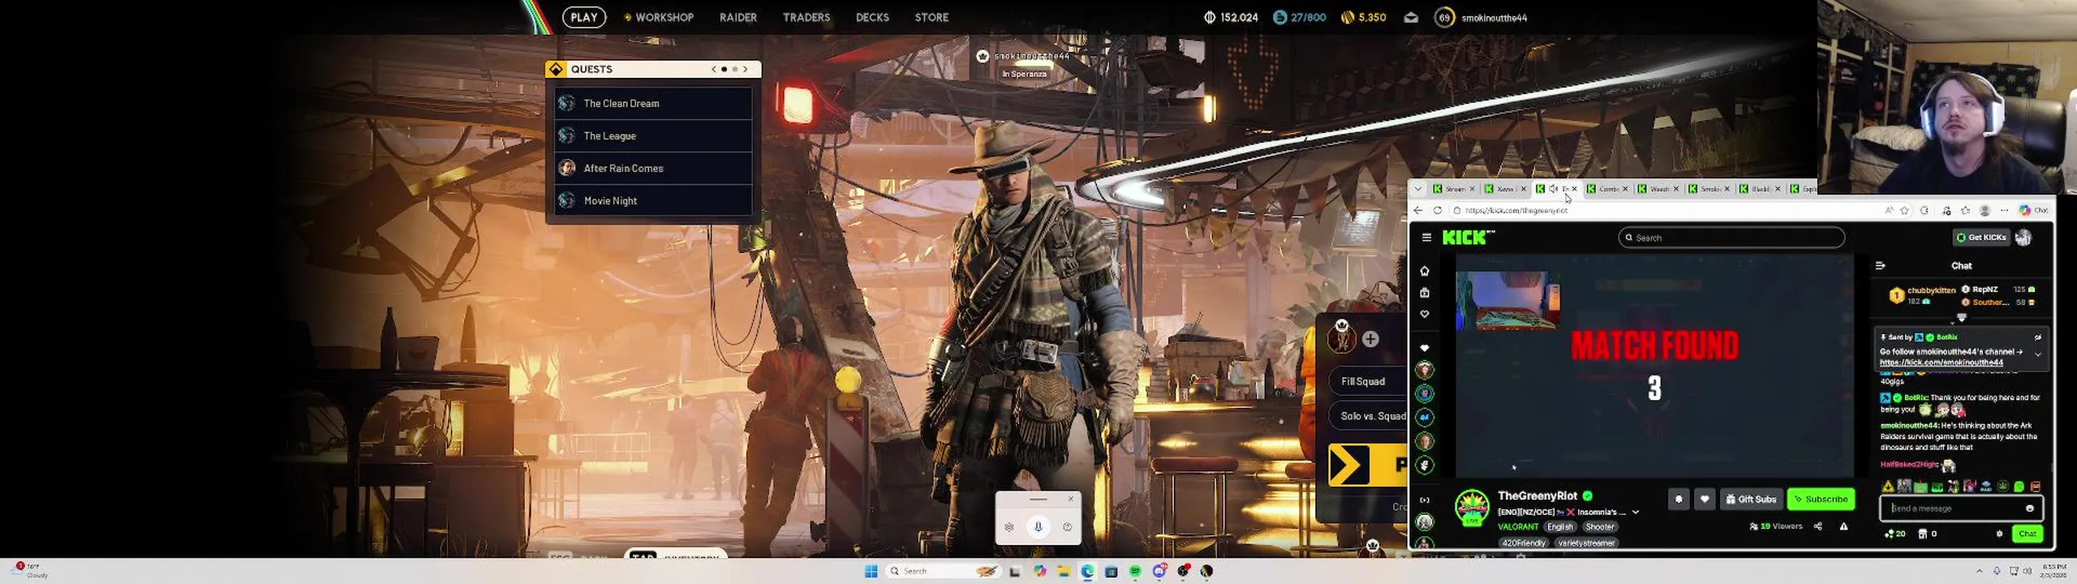Switch to the Smoki browser tab
The image size is (2077, 584).
click(x=1709, y=188)
